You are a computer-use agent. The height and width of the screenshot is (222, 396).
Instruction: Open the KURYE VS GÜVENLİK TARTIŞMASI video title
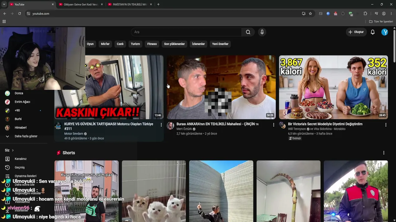click(109, 126)
